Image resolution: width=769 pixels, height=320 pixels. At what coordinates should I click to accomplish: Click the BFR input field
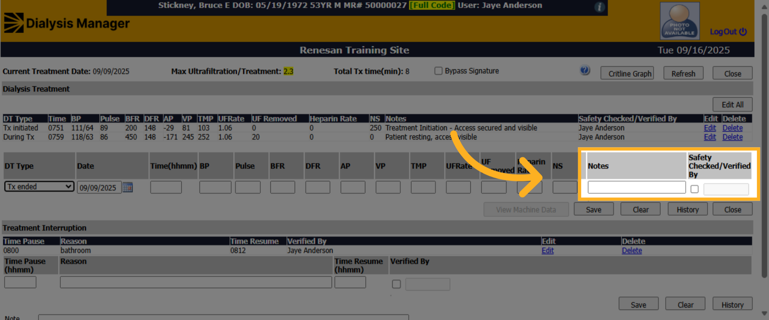[283, 187]
